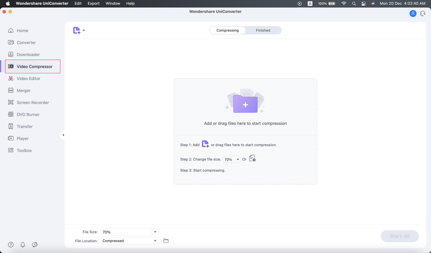Screen dimensions: 431x253
Task: Open the Transfer section
Action: tap(20, 126)
